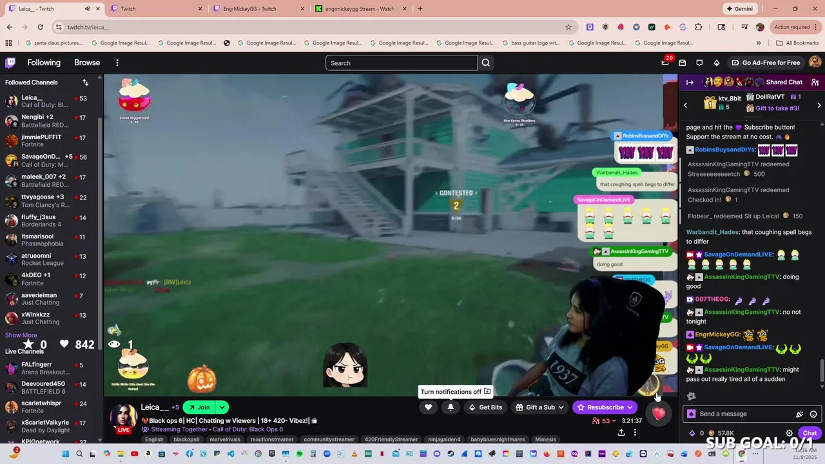825x464 pixels.
Task: Open Chrome extensions puzzle icon
Action: pos(699,27)
